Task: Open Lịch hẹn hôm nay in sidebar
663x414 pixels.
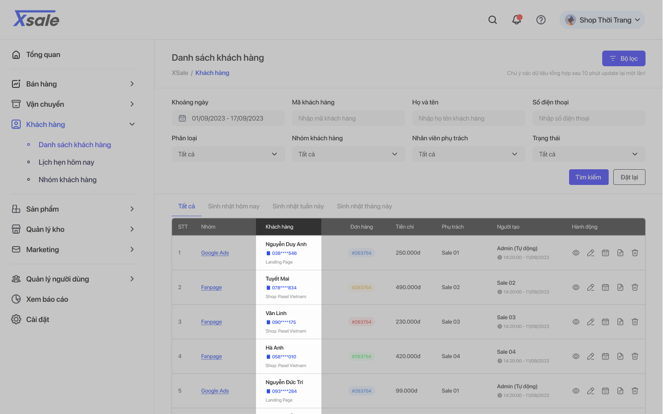Action: [66, 162]
